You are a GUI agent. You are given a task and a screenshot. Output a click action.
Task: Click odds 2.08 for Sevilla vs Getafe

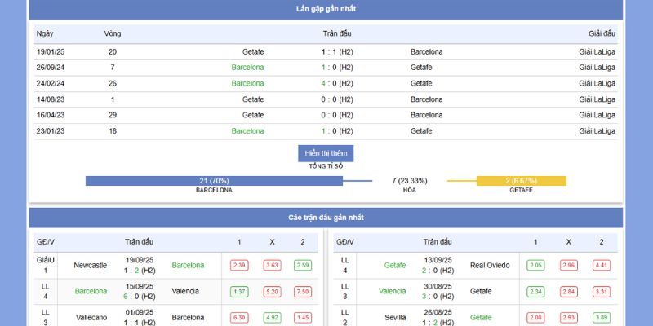[x=535, y=318]
